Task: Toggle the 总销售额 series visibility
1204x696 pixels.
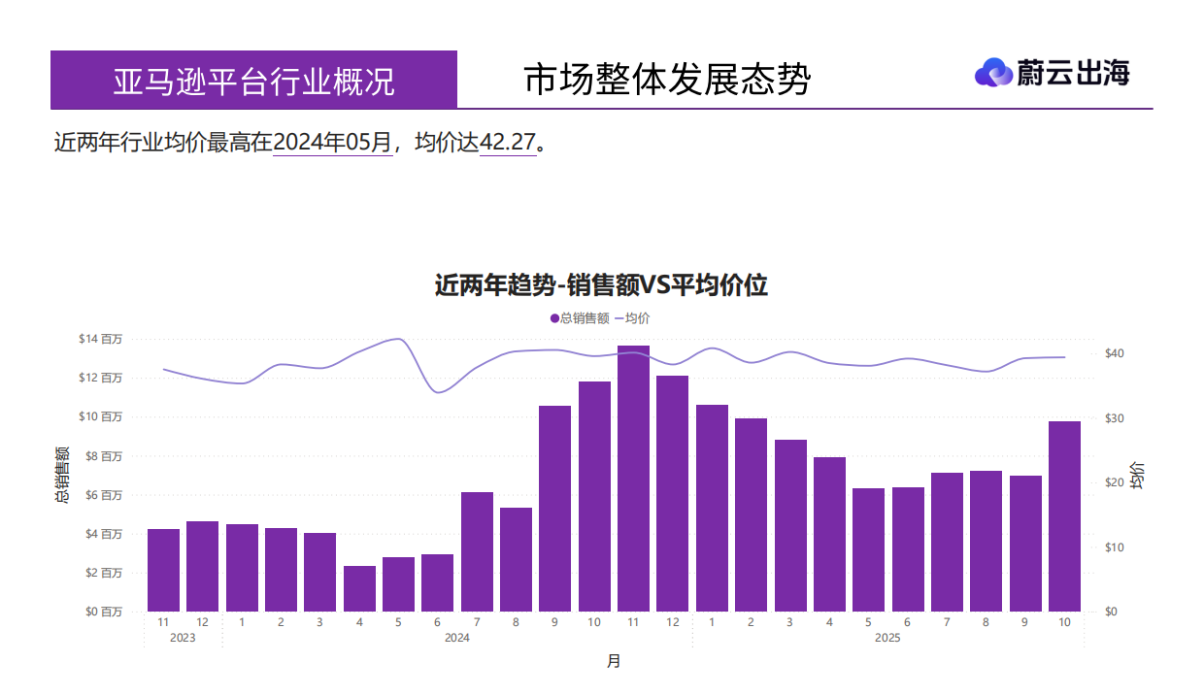Action: coord(576,317)
